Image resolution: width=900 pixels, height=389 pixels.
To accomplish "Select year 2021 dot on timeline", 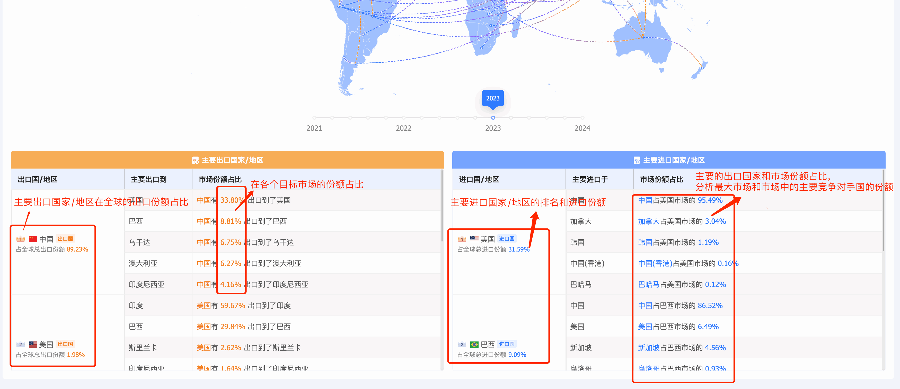I will 314,118.
